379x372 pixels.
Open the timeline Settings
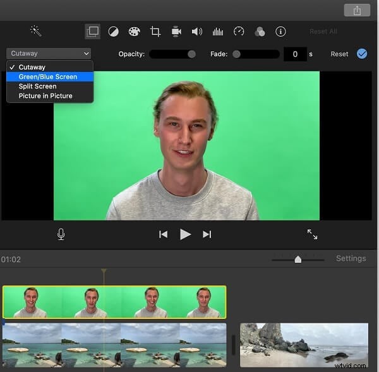[x=351, y=258]
